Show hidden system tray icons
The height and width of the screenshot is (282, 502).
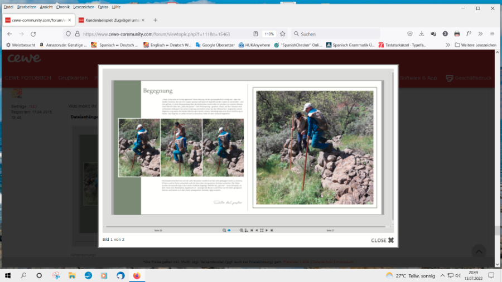[442, 276]
